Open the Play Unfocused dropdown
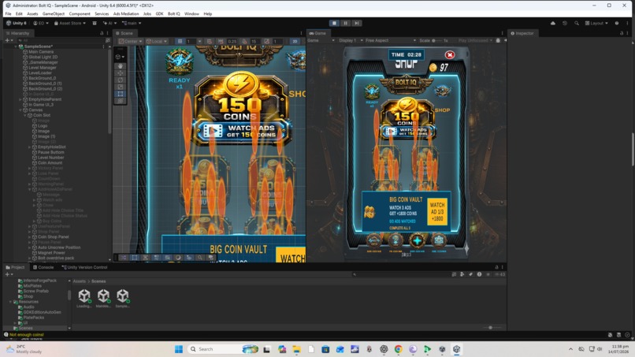This screenshot has height=357, width=635. (475, 40)
